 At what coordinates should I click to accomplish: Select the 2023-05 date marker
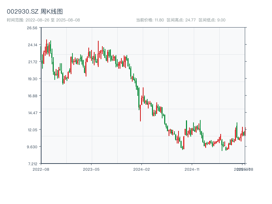coord(91,169)
